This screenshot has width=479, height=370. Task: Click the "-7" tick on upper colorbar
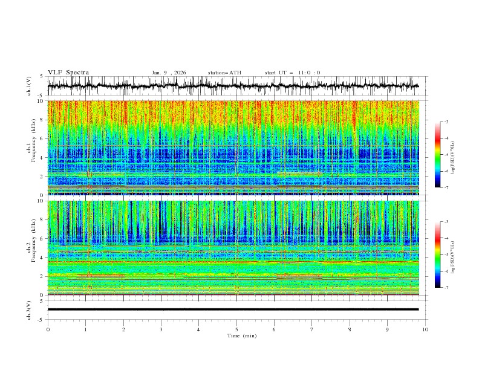point(446,187)
